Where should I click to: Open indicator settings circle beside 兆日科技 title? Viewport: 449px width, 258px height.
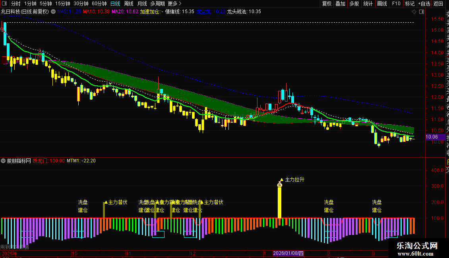(x=53, y=12)
